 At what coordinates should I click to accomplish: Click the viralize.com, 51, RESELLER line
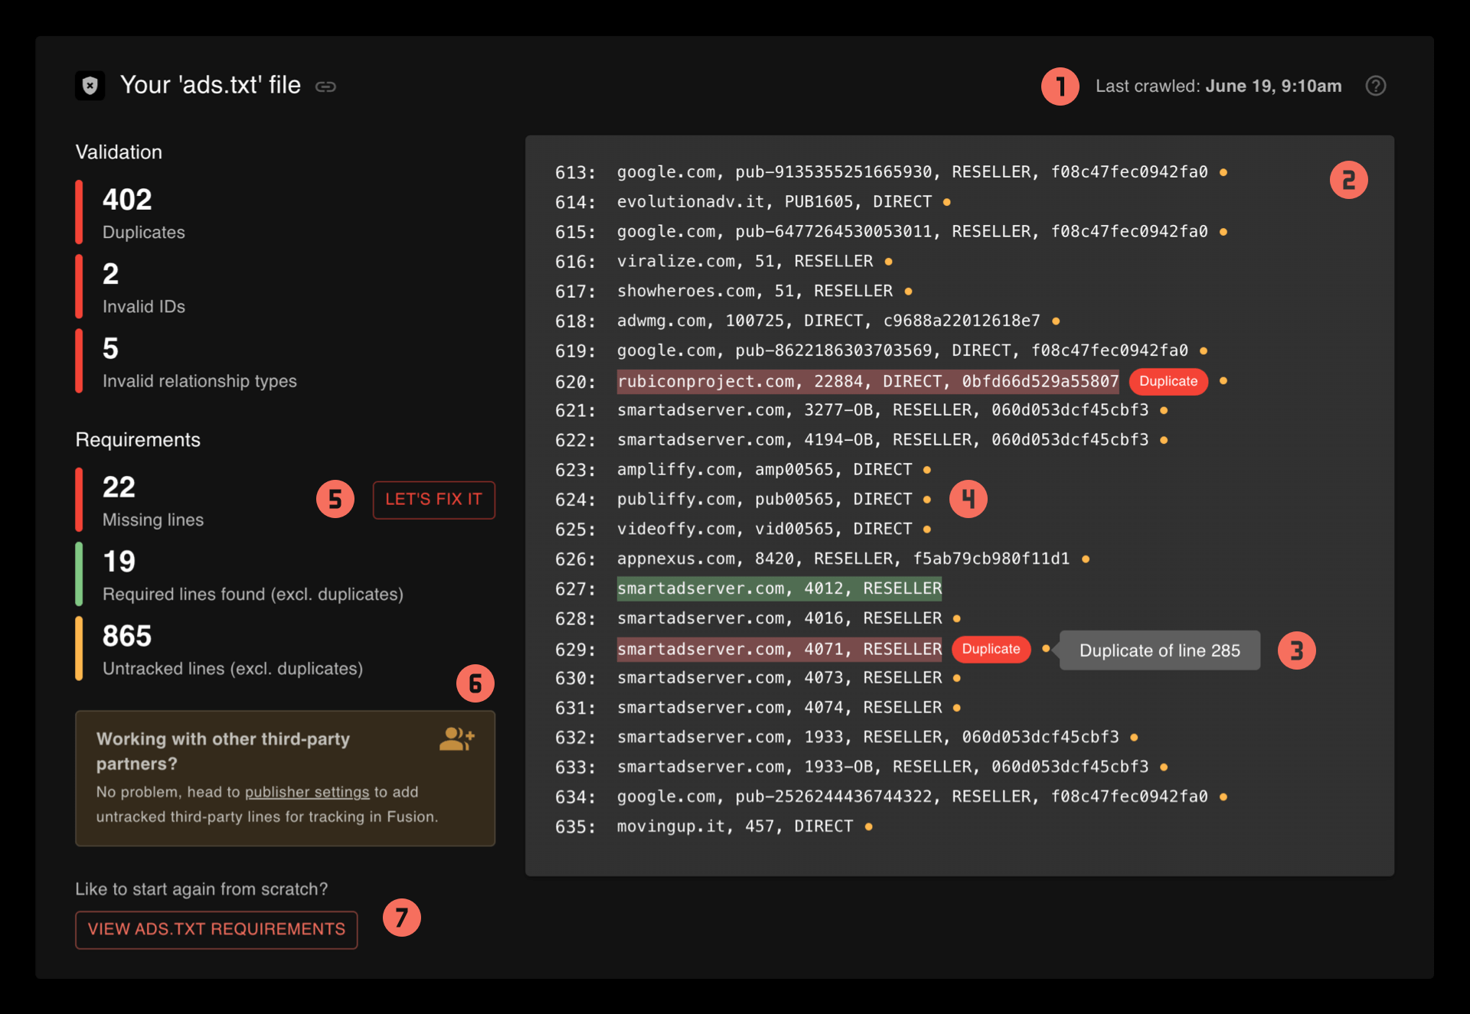pos(745,262)
